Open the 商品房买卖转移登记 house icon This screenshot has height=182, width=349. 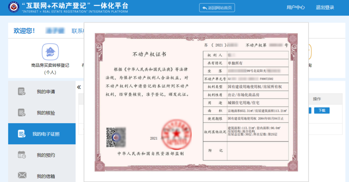(x=50, y=52)
